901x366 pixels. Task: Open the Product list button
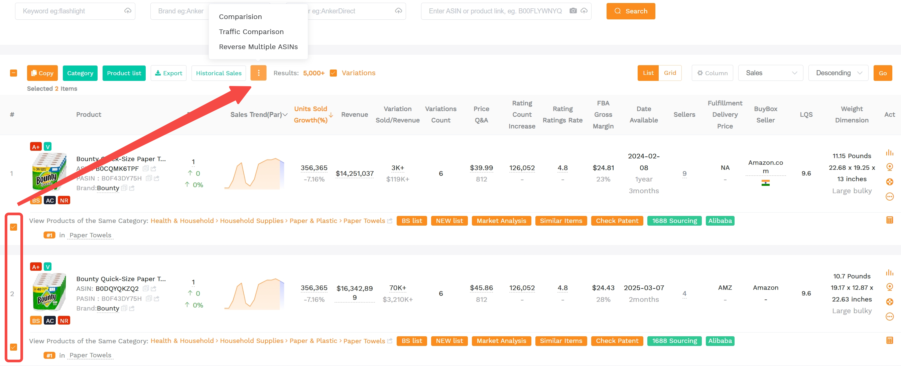pos(124,73)
